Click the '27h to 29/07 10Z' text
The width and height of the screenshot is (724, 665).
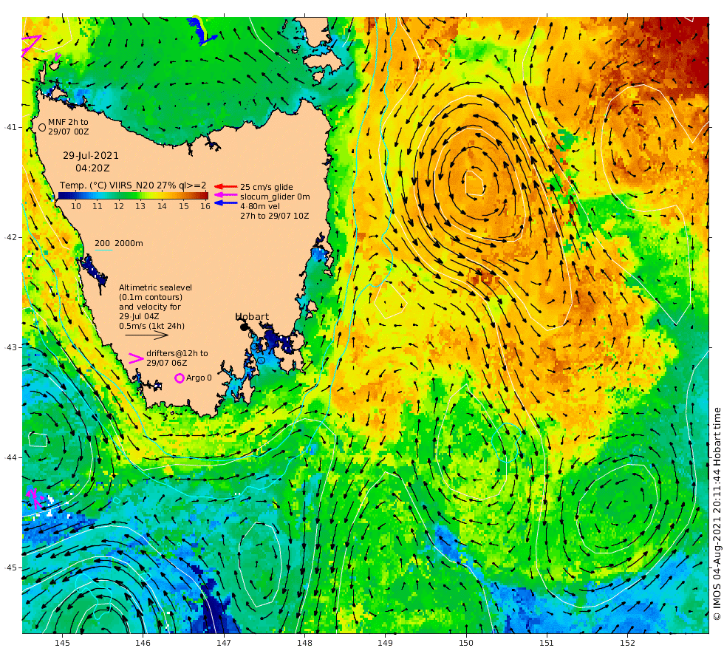tap(275, 216)
